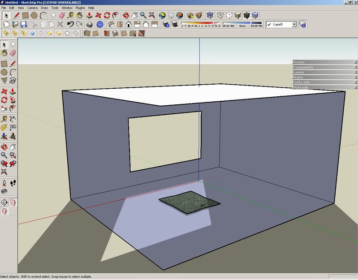Select the Axes tool

[4, 136]
